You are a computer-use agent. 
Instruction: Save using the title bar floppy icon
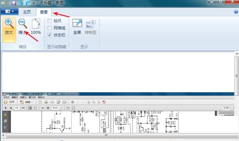point(14,3)
